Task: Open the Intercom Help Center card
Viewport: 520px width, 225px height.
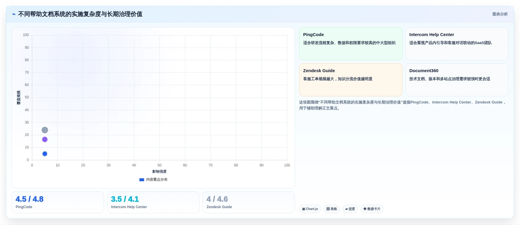Action: pyautogui.click(x=457, y=44)
